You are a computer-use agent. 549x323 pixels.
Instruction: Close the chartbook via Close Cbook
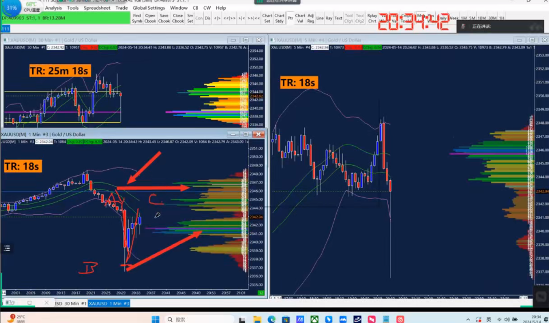coord(178,18)
